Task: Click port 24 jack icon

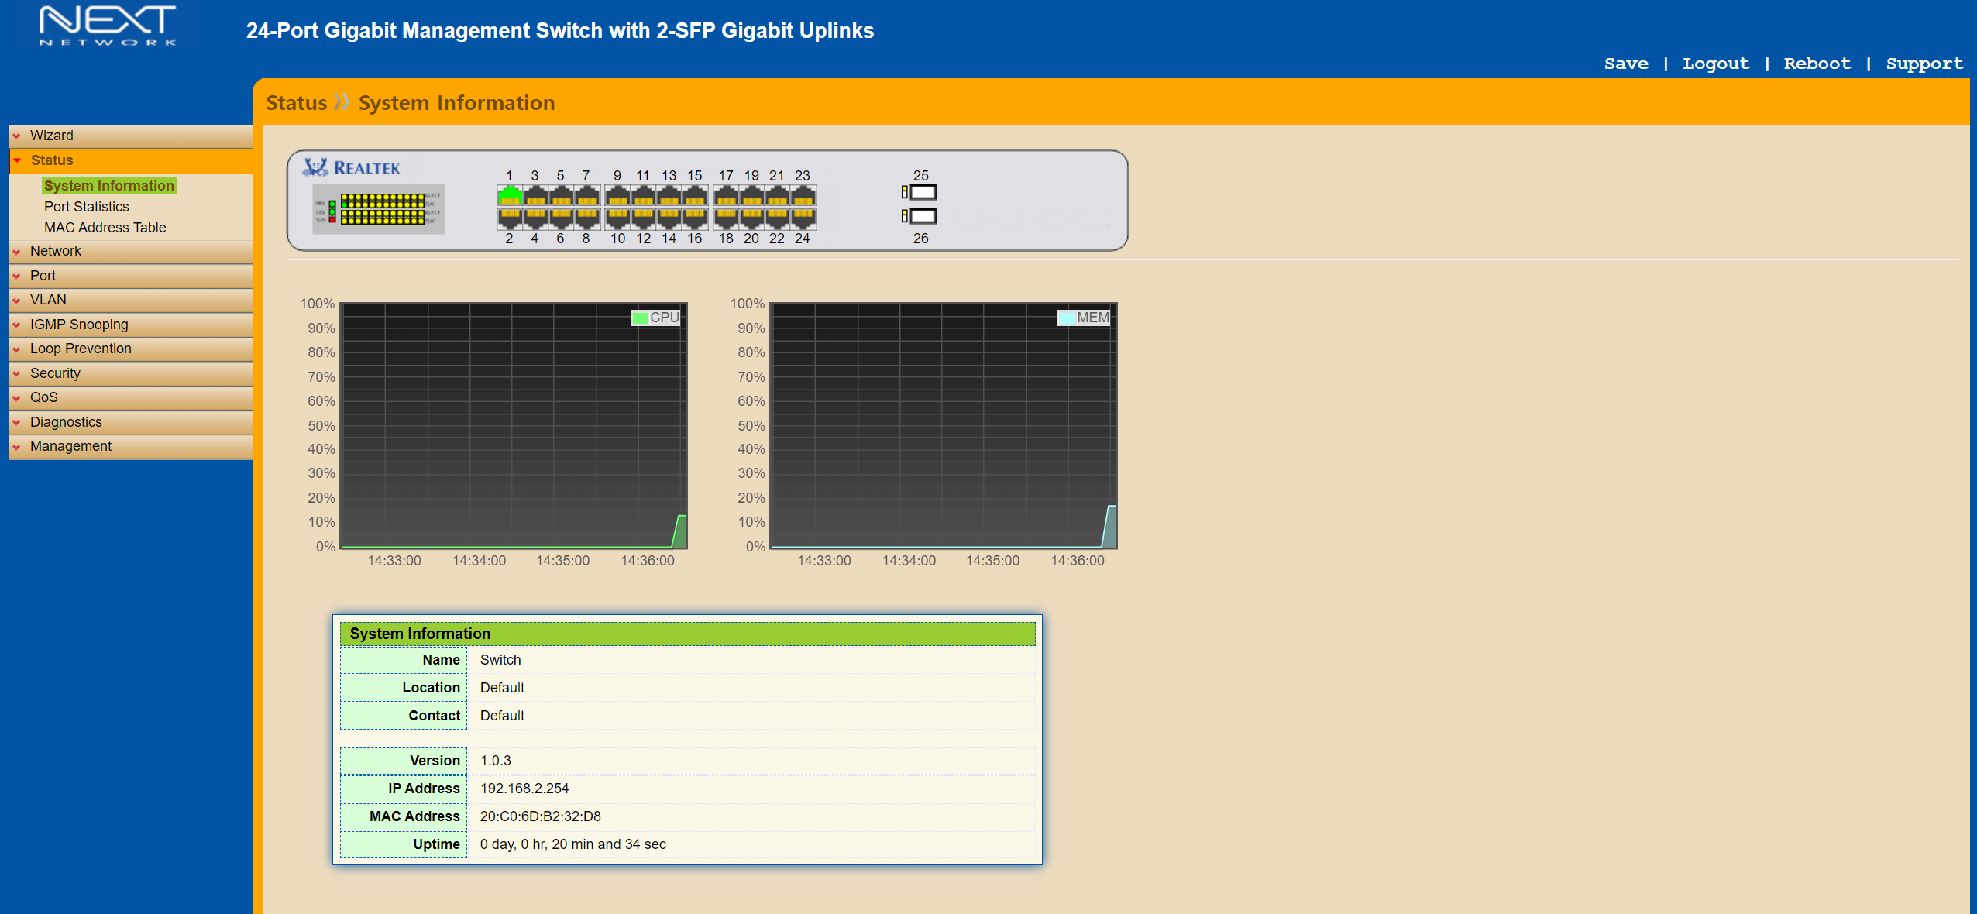Action: click(x=803, y=218)
